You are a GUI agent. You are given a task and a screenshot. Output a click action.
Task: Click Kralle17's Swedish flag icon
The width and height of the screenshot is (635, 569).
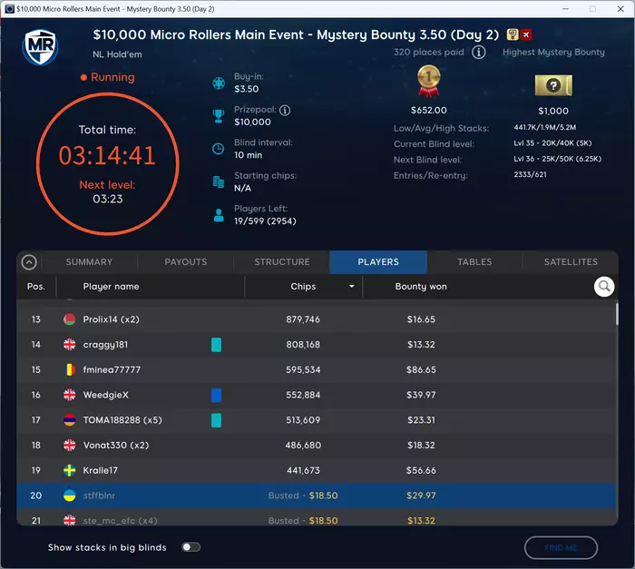70,470
